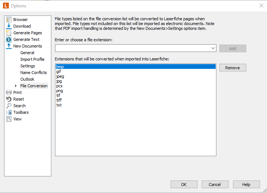The width and height of the screenshot is (267, 193).
Task: Open the Generate Pages icon
Action: click(x=9, y=33)
